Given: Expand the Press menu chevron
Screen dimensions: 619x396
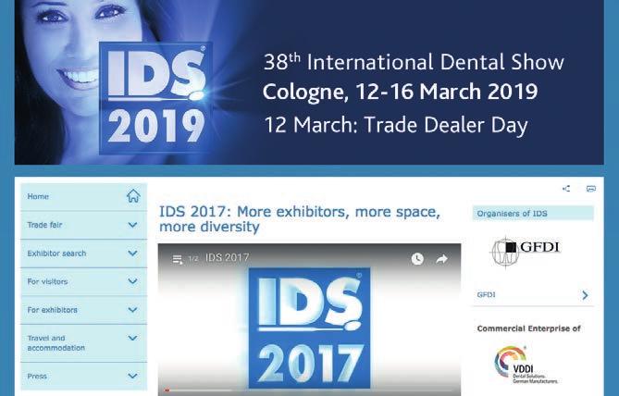Looking at the screenshot, I should pos(132,376).
